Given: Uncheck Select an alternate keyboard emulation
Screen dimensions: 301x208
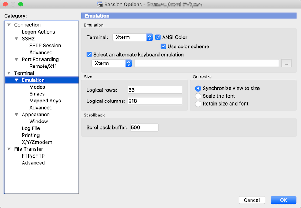Looking at the screenshot, I should click(x=89, y=54).
